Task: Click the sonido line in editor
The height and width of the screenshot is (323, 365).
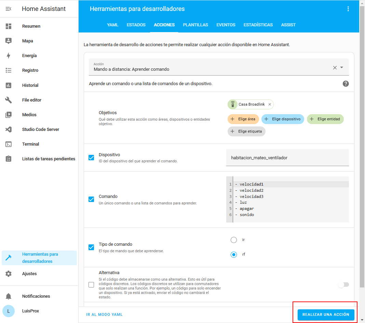Action: pos(291,215)
